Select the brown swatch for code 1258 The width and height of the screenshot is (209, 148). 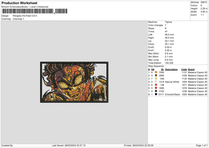click(156, 75)
